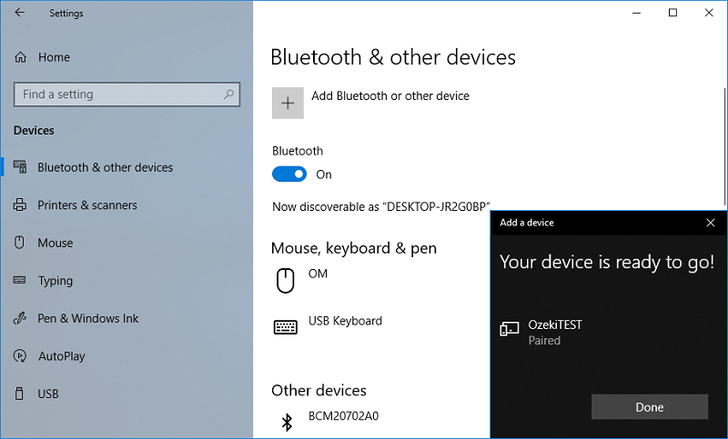Click Add Bluetooth or other device
The width and height of the screenshot is (728, 439).
point(390,96)
